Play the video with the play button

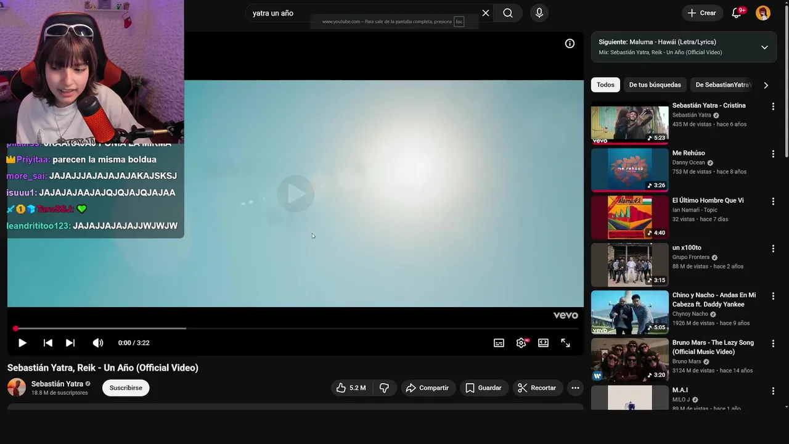(x=22, y=343)
